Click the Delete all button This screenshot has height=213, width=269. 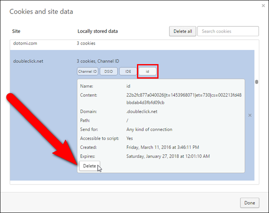(x=183, y=31)
